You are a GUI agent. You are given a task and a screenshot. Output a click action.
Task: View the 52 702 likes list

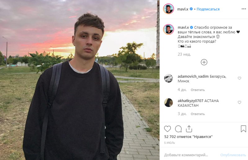[188, 137]
